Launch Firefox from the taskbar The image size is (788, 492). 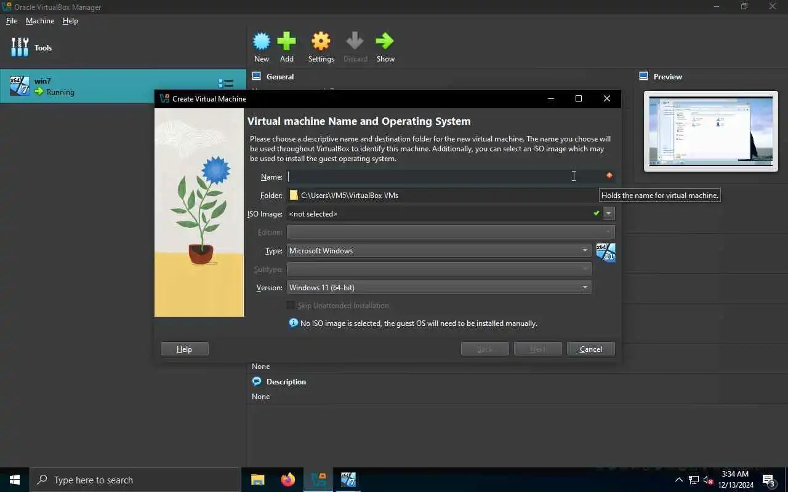(x=287, y=480)
